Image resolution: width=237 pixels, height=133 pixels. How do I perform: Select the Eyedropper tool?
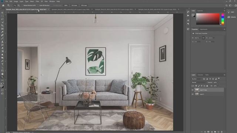[x=2, y=32]
